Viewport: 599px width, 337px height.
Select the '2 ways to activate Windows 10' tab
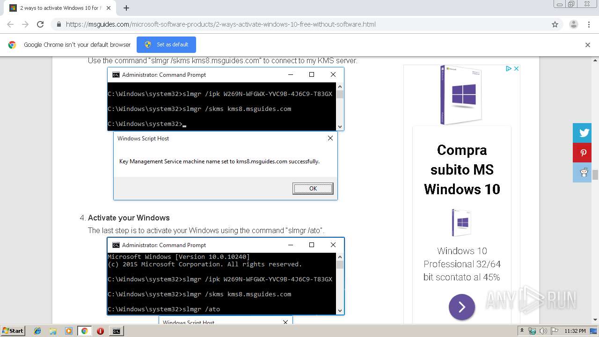click(59, 8)
